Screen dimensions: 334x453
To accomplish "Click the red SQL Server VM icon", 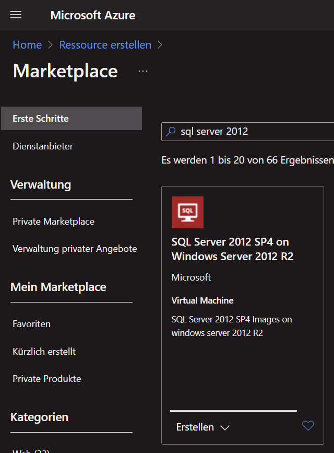I will click(x=188, y=212).
